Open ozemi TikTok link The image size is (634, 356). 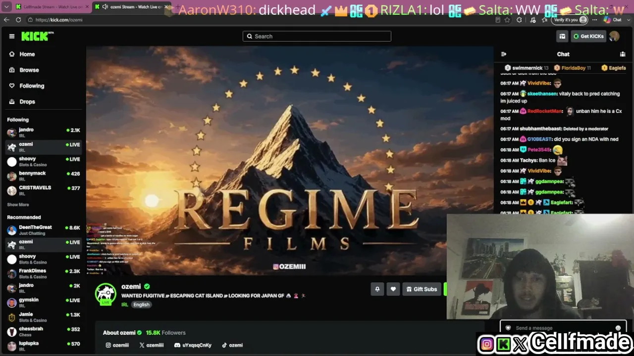[x=232, y=345]
